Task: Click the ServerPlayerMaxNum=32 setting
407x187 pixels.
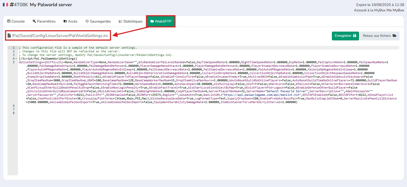Action: tap(226, 91)
